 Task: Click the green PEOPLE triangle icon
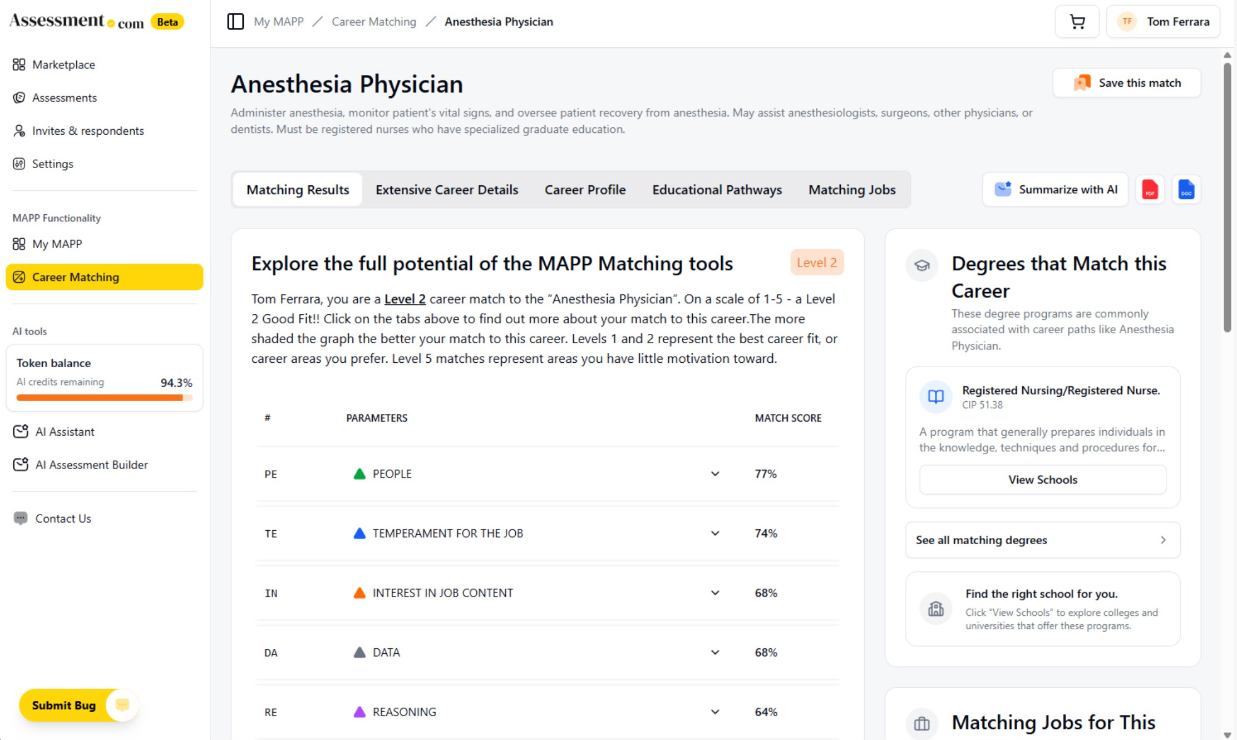coord(359,474)
